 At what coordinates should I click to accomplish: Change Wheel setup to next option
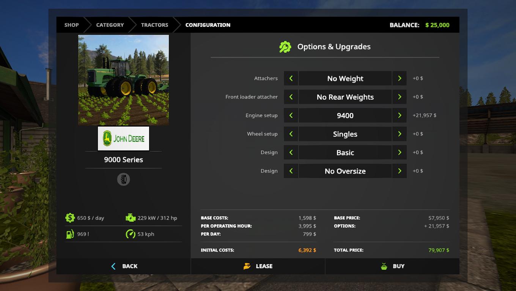coord(400,134)
